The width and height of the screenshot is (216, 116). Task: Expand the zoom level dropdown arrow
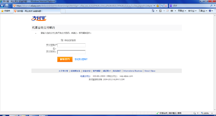[212, 113]
